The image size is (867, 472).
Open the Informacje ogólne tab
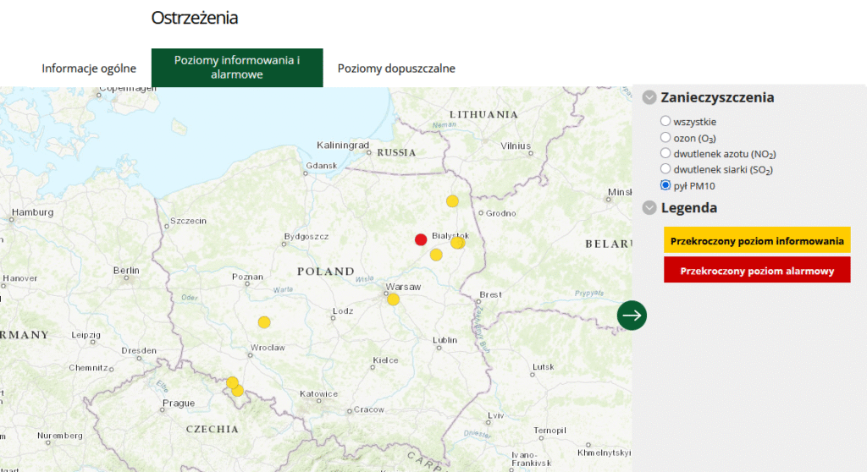point(89,68)
